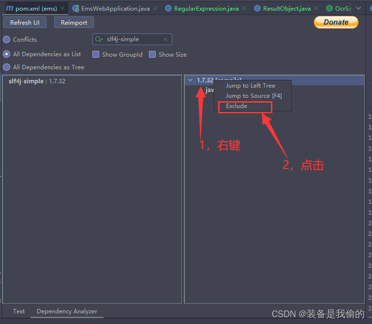Switch to RegularExpression.java tab
Screen dimensions: 372x324
coord(207,9)
